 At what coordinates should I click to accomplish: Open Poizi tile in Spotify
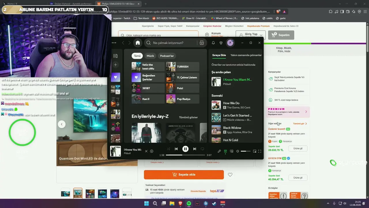click(x=182, y=88)
